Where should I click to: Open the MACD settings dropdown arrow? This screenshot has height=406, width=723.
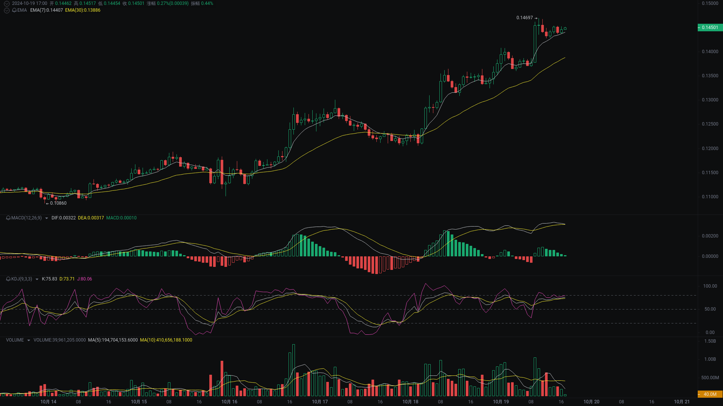tap(46, 218)
